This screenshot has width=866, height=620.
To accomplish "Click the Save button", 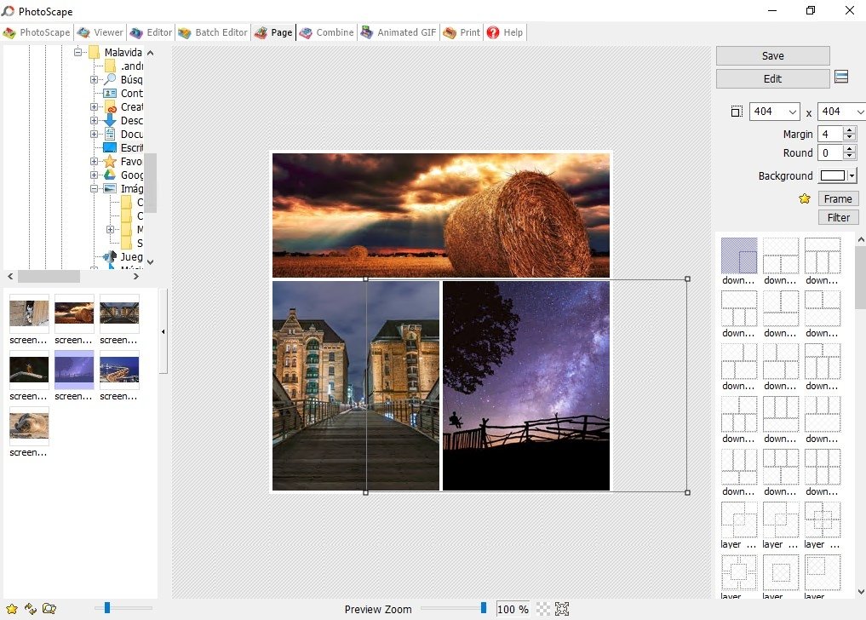I will [x=772, y=56].
